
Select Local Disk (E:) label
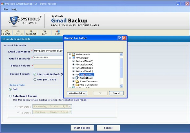point(86,68)
